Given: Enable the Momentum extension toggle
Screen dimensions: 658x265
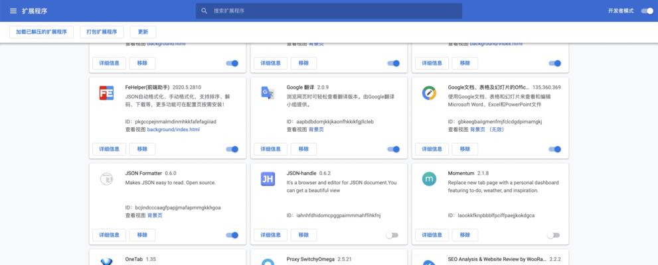Looking at the screenshot, I should (x=554, y=235).
